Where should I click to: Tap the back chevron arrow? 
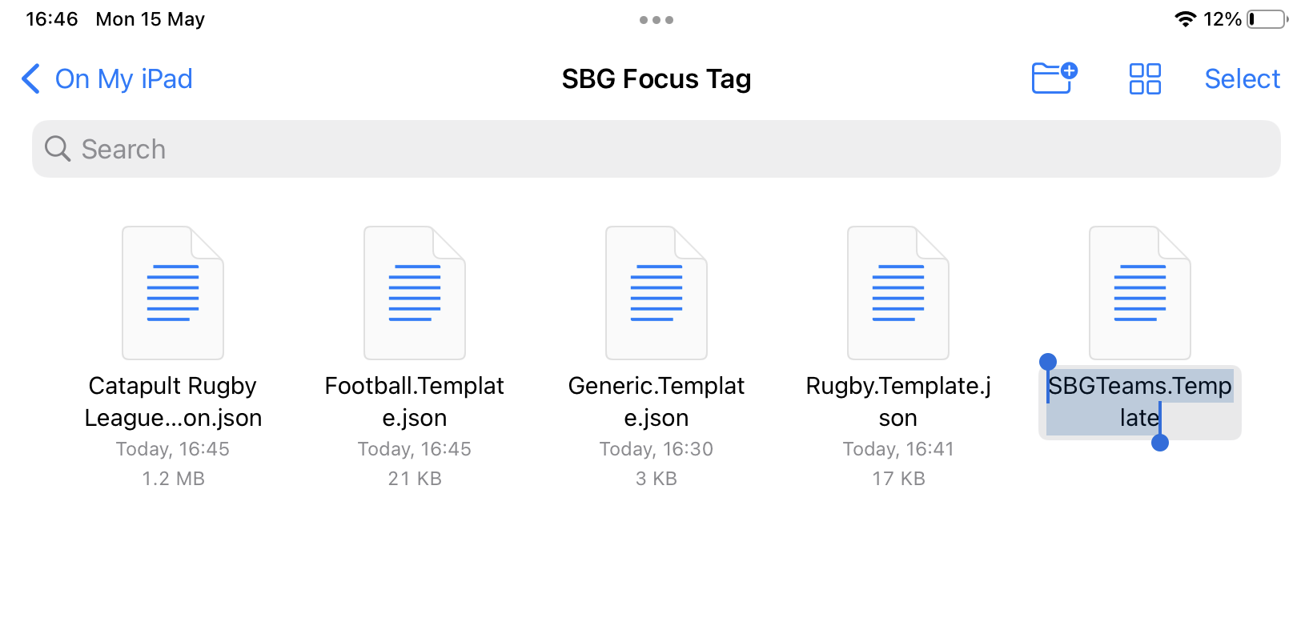point(30,79)
